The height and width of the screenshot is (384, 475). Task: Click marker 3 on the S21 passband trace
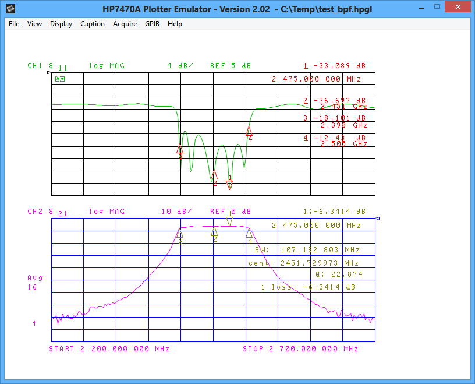click(181, 234)
